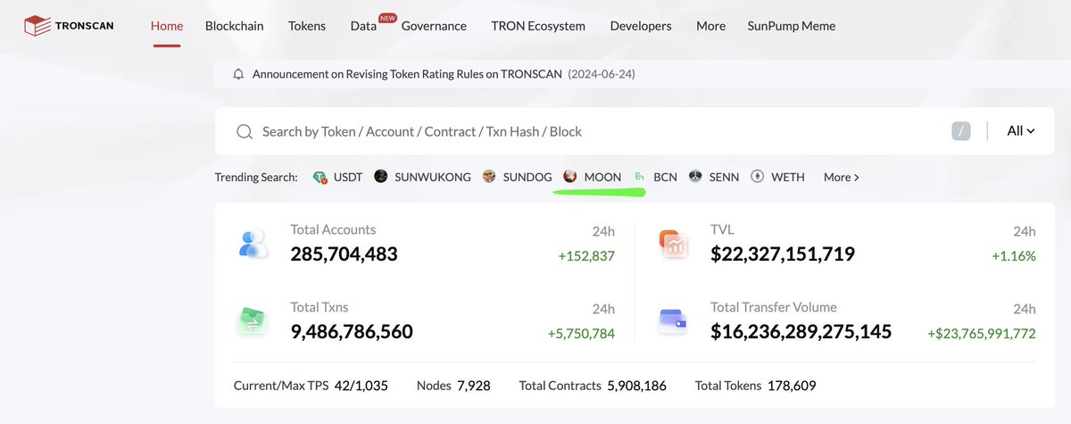
Task: Click the 9,486,786,560 transactions value
Action: click(x=352, y=332)
